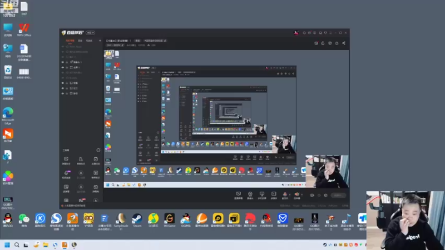Open Steam desktop shortcut
Viewport: 445px width, 250px height.
(137, 221)
